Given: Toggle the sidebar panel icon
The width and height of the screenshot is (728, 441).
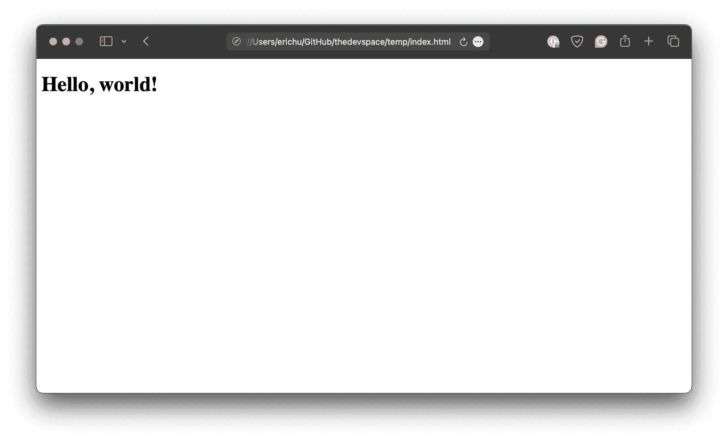Looking at the screenshot, I should coord(106,42).
